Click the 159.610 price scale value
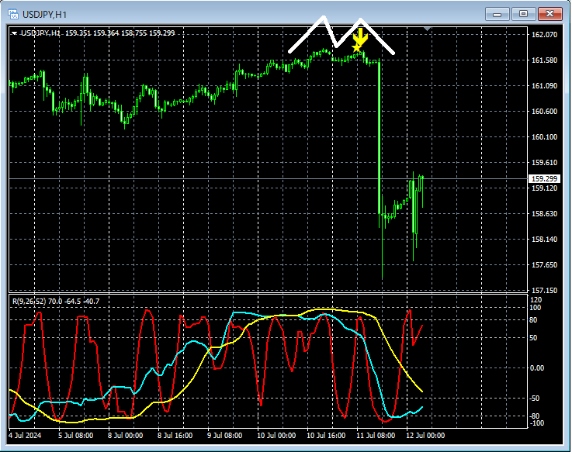The width and height of the screenshot is (572, 452). (544, 163)
